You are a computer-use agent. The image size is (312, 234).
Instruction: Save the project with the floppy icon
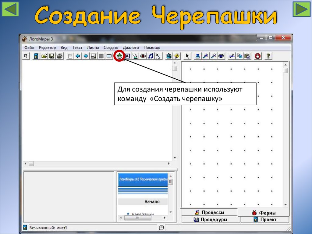pos(52,56)
